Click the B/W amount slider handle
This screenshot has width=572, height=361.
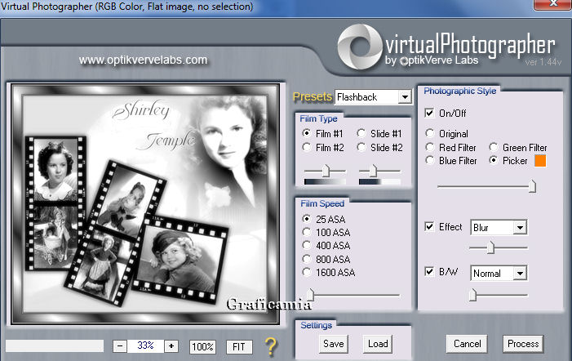(472, 294)
